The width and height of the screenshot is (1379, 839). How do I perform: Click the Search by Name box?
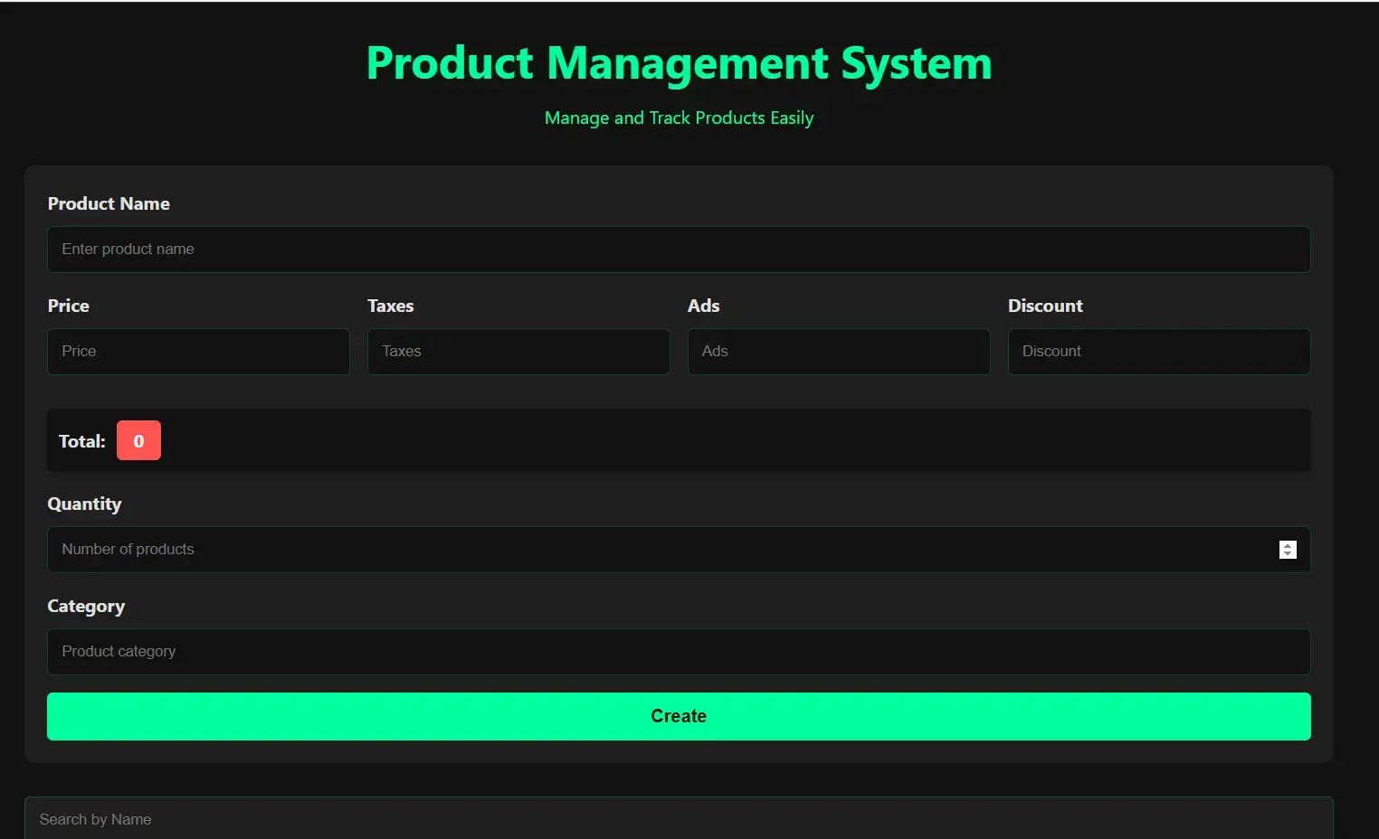pos(679,819)
